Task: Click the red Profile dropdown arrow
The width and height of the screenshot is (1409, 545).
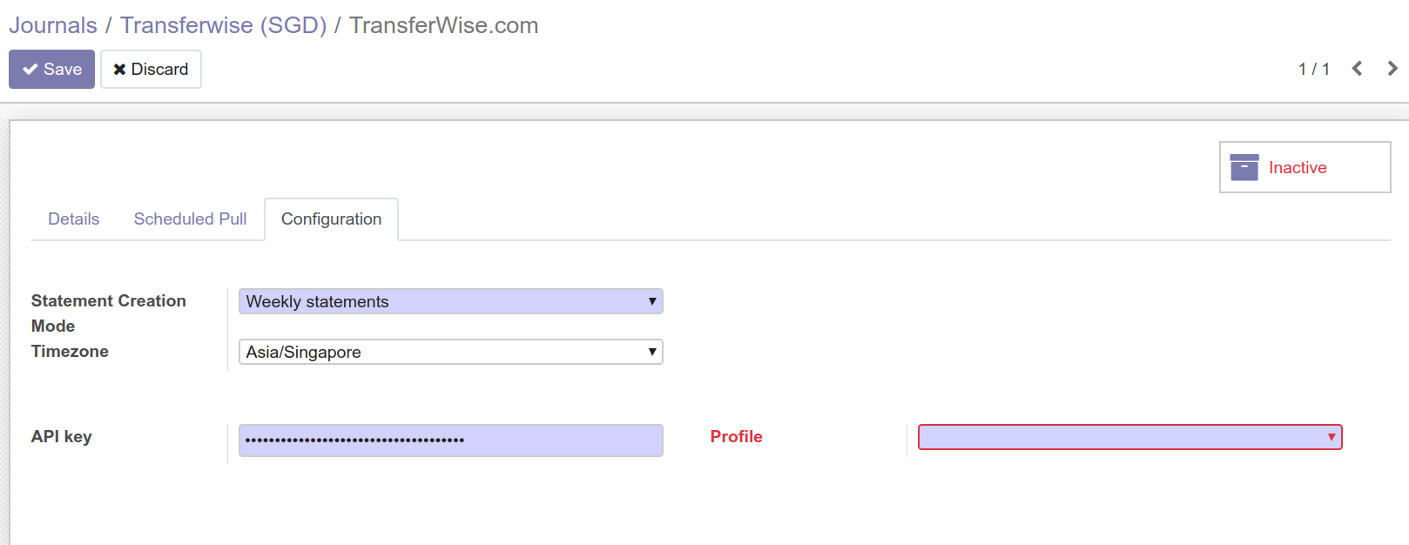Action: pyautogui.click(x=1331, y=436)
